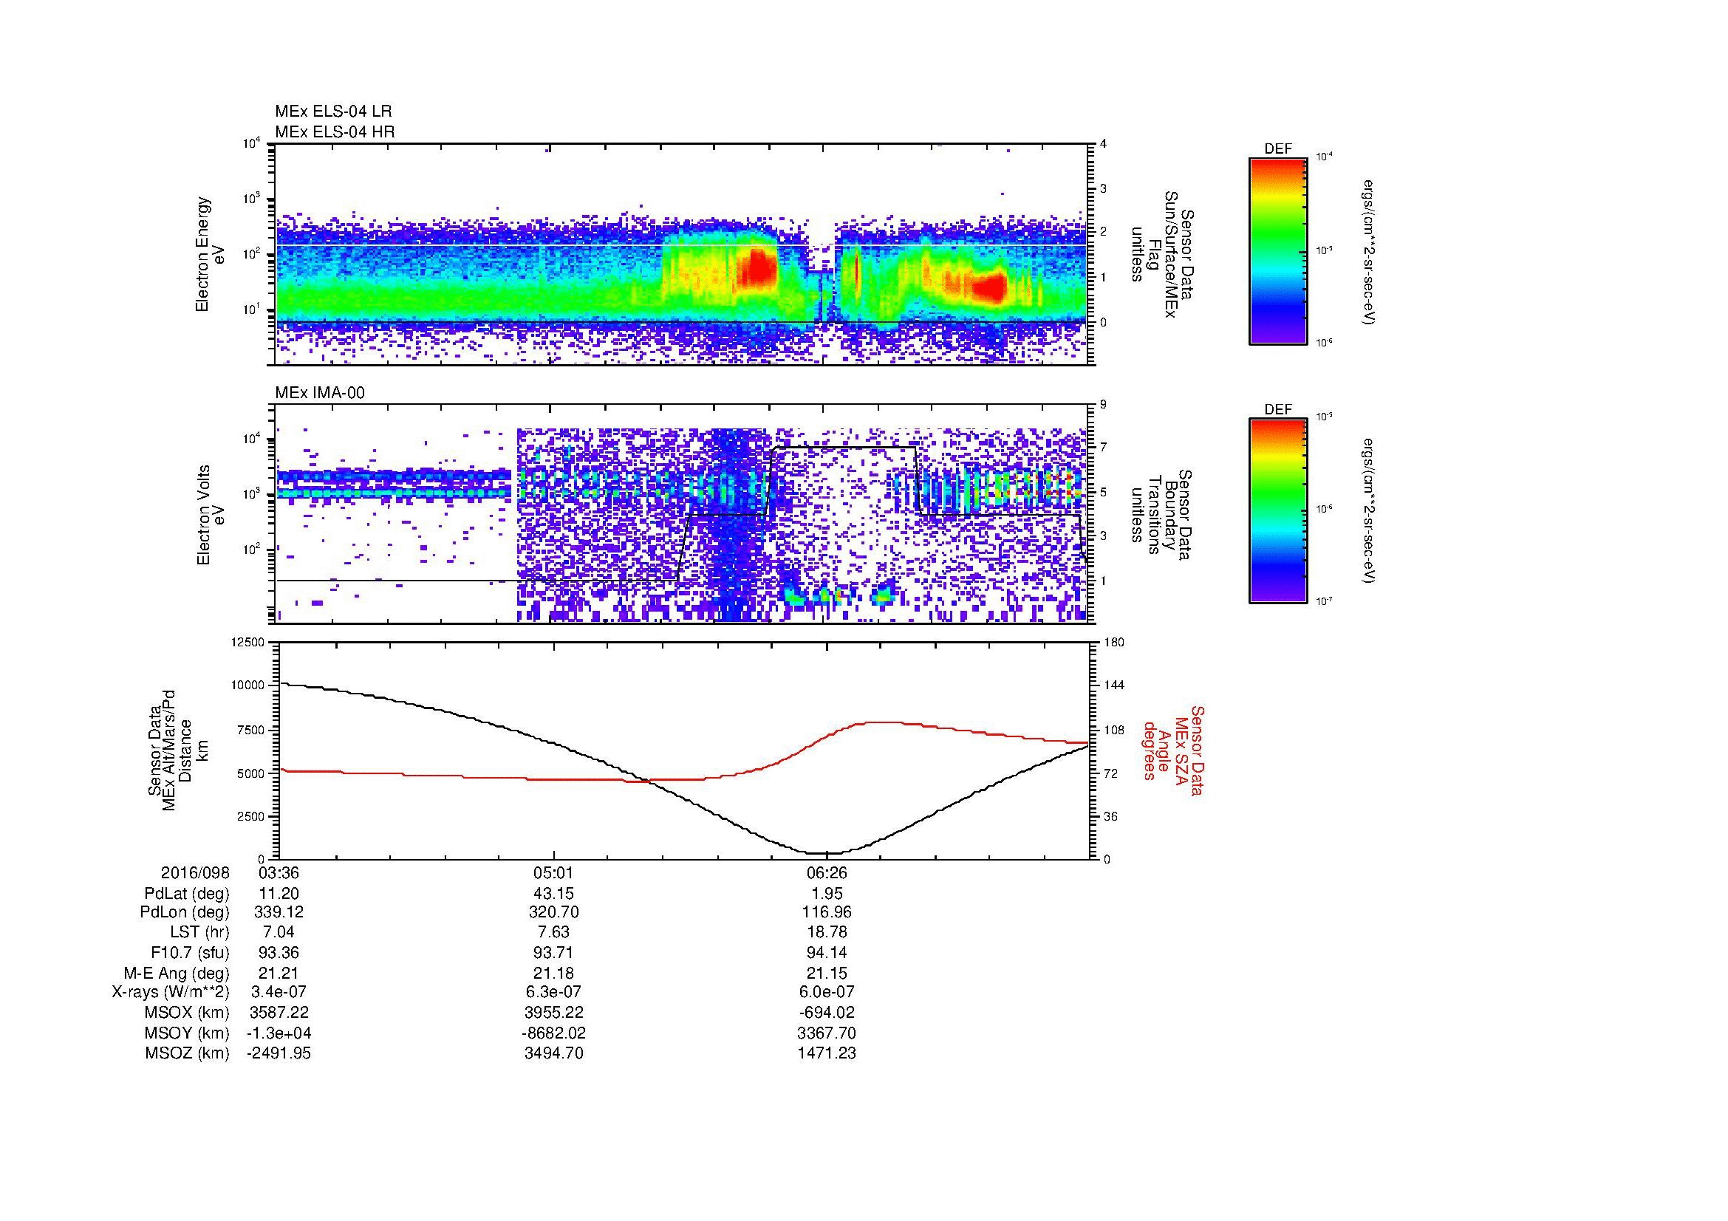The height and width of the screenshot is (1221, 1728).
Task: Click LST value 7.63
Action: pyautogui.click(x=553, y=933)
